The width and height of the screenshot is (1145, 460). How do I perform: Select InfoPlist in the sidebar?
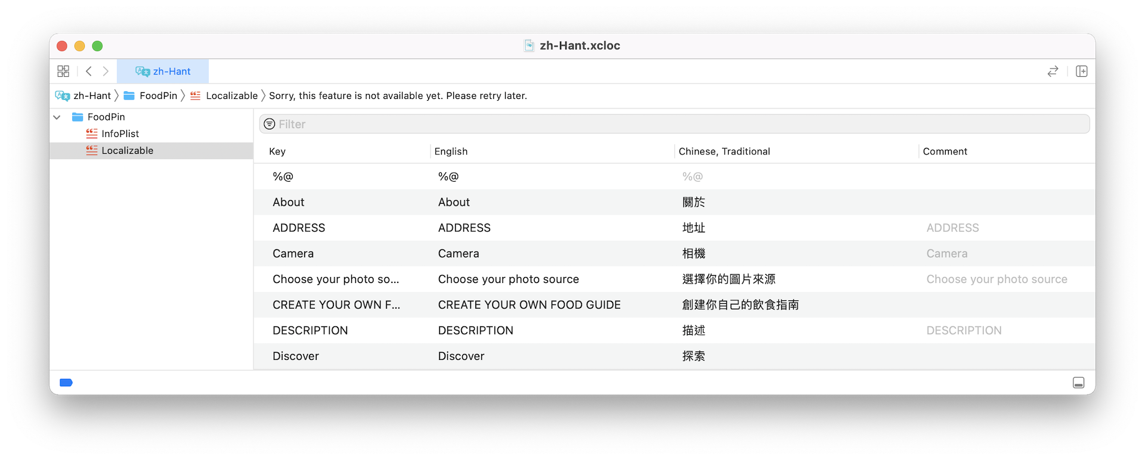pyautogui.click(x=120, y=134)
